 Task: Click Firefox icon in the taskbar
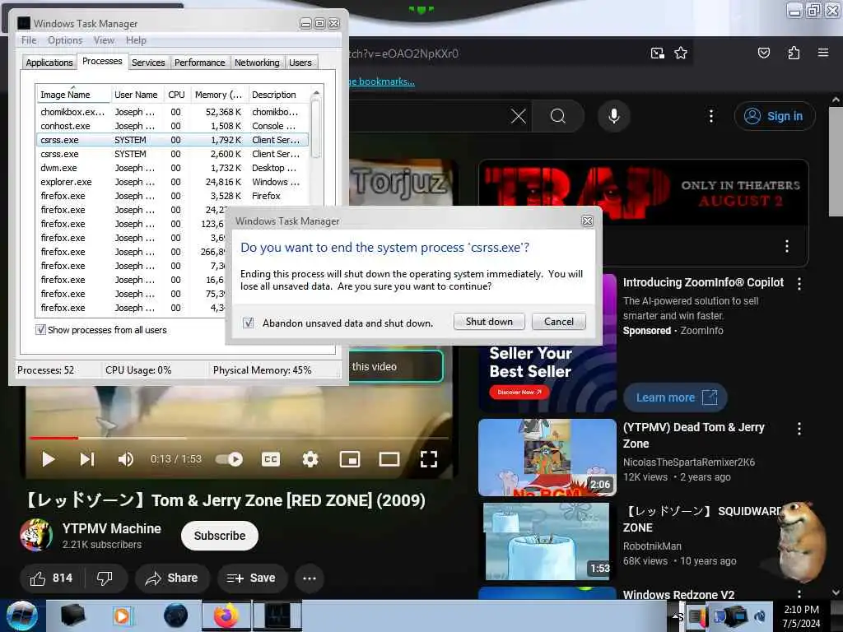click(226, 616)
